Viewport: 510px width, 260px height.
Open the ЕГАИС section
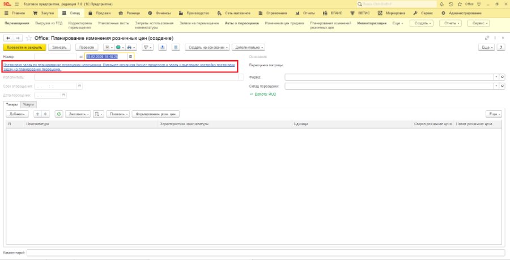(333, 14)
